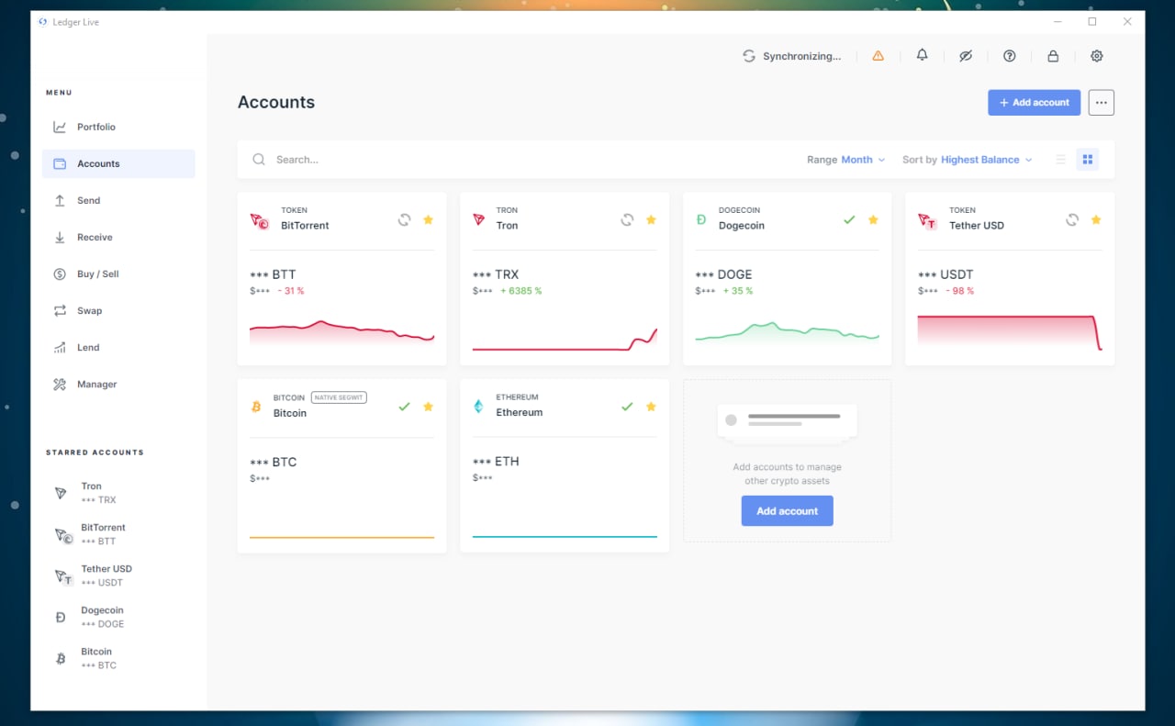The image size is (1175, 726).
Task: Unstar the Tether USD account card
Action: 1096,219
